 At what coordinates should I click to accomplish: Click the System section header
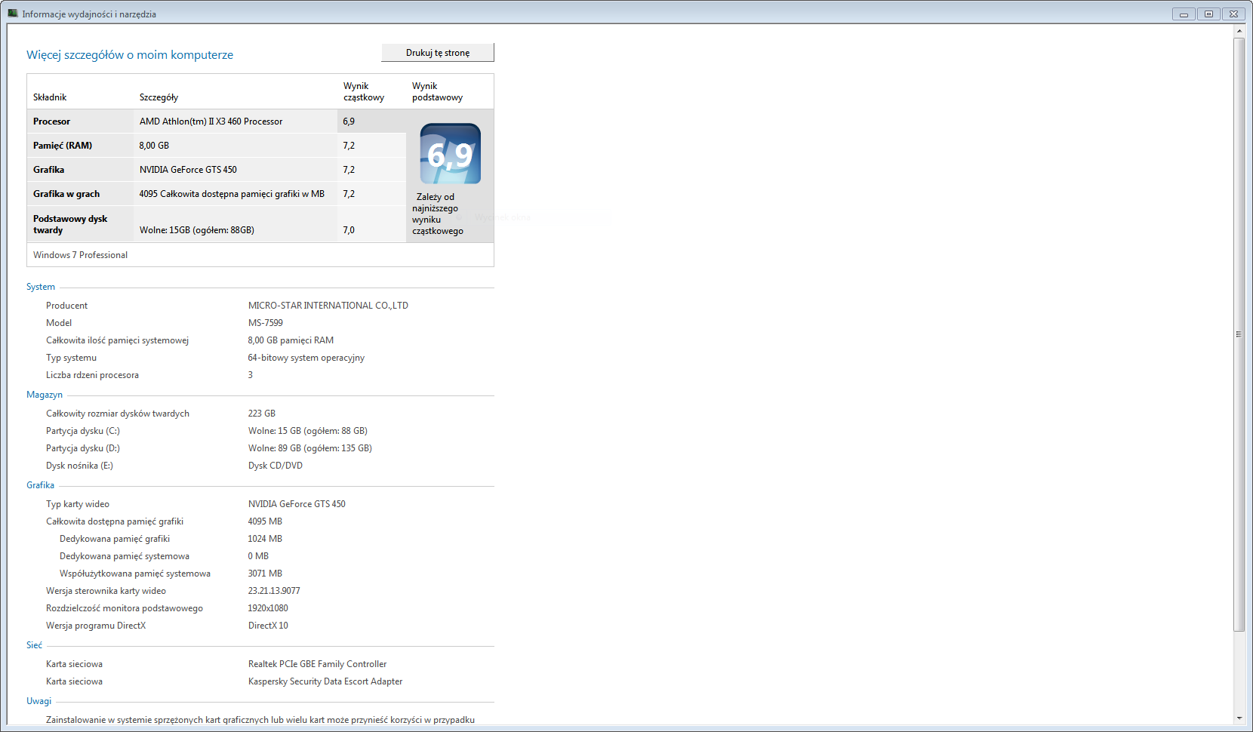point(41,287)
